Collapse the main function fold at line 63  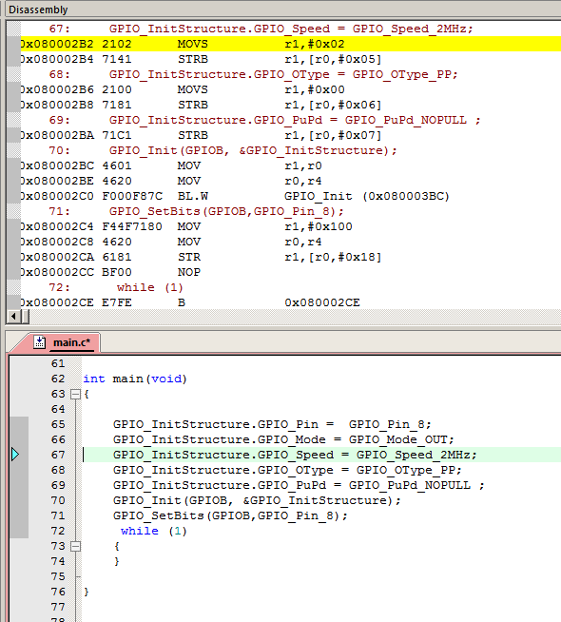coord(75,395)
